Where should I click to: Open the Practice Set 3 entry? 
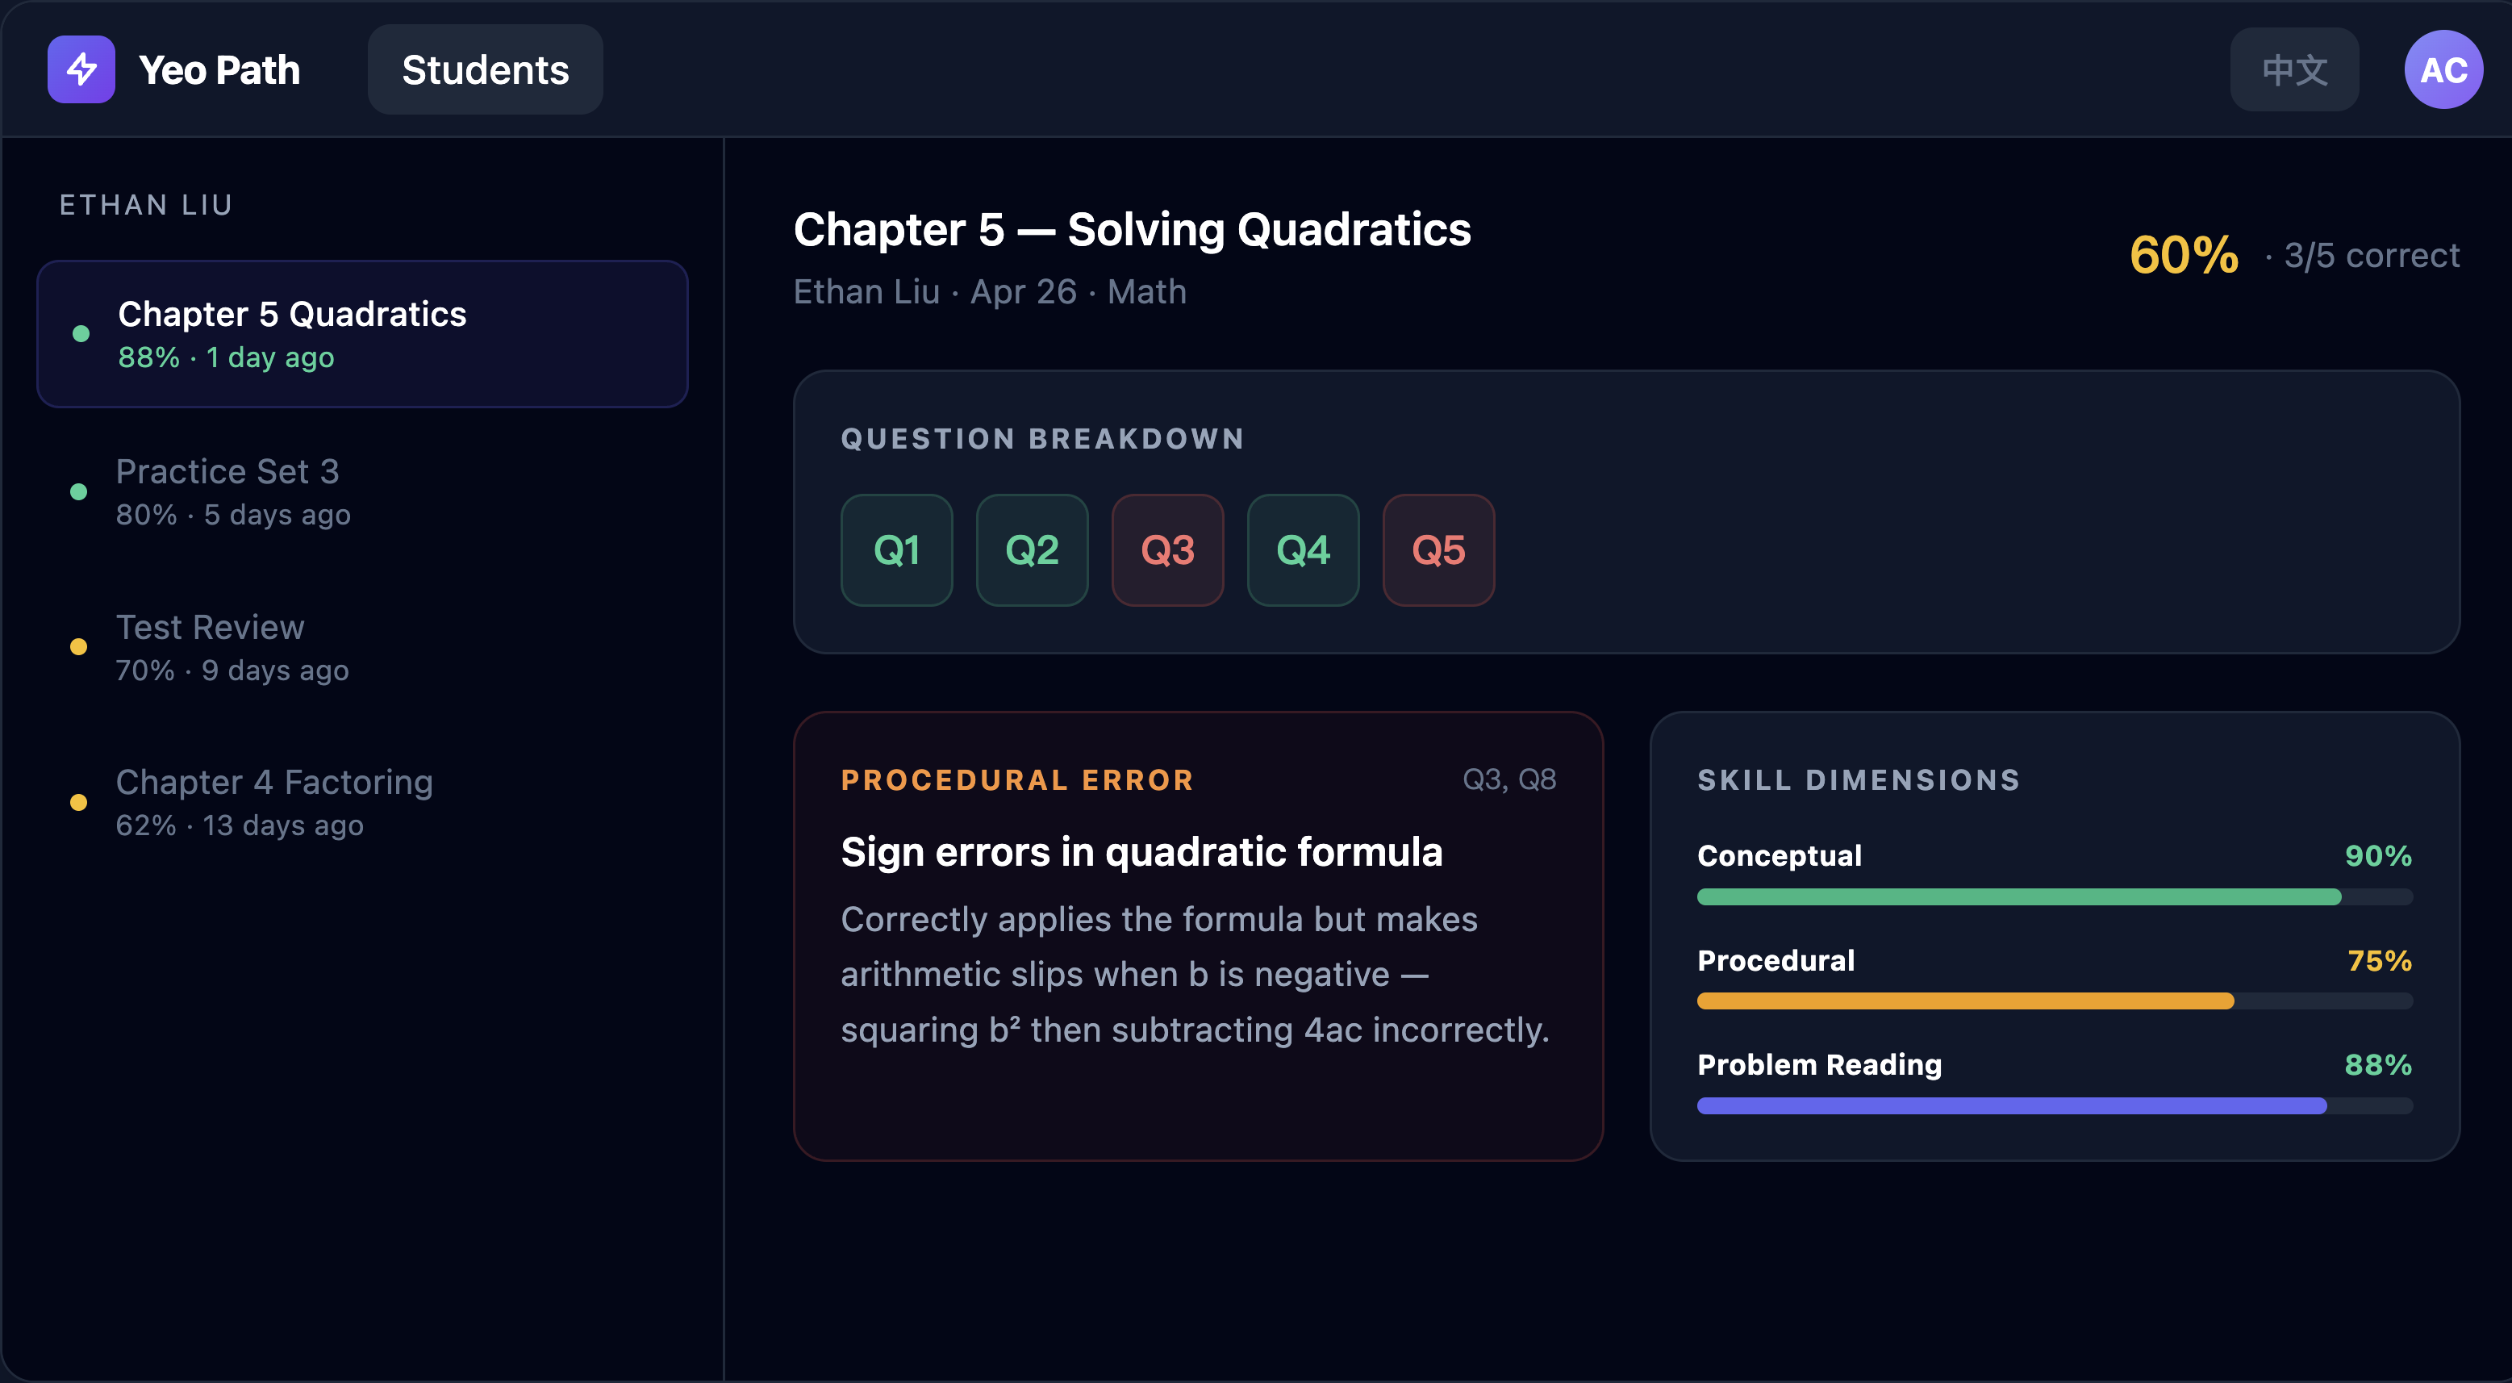[x=361, y=491]
